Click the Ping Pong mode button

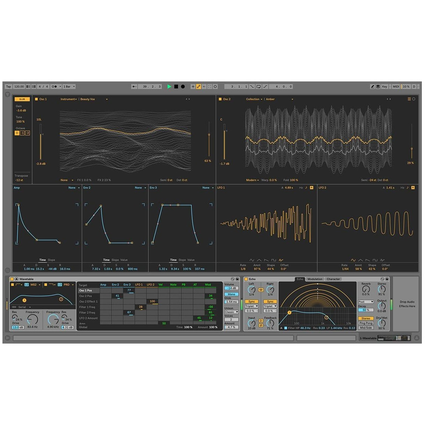366,323
